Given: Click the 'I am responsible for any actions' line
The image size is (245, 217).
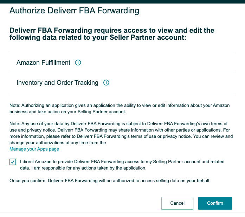Looking at the screenshot, I should (x=83, y=168).
